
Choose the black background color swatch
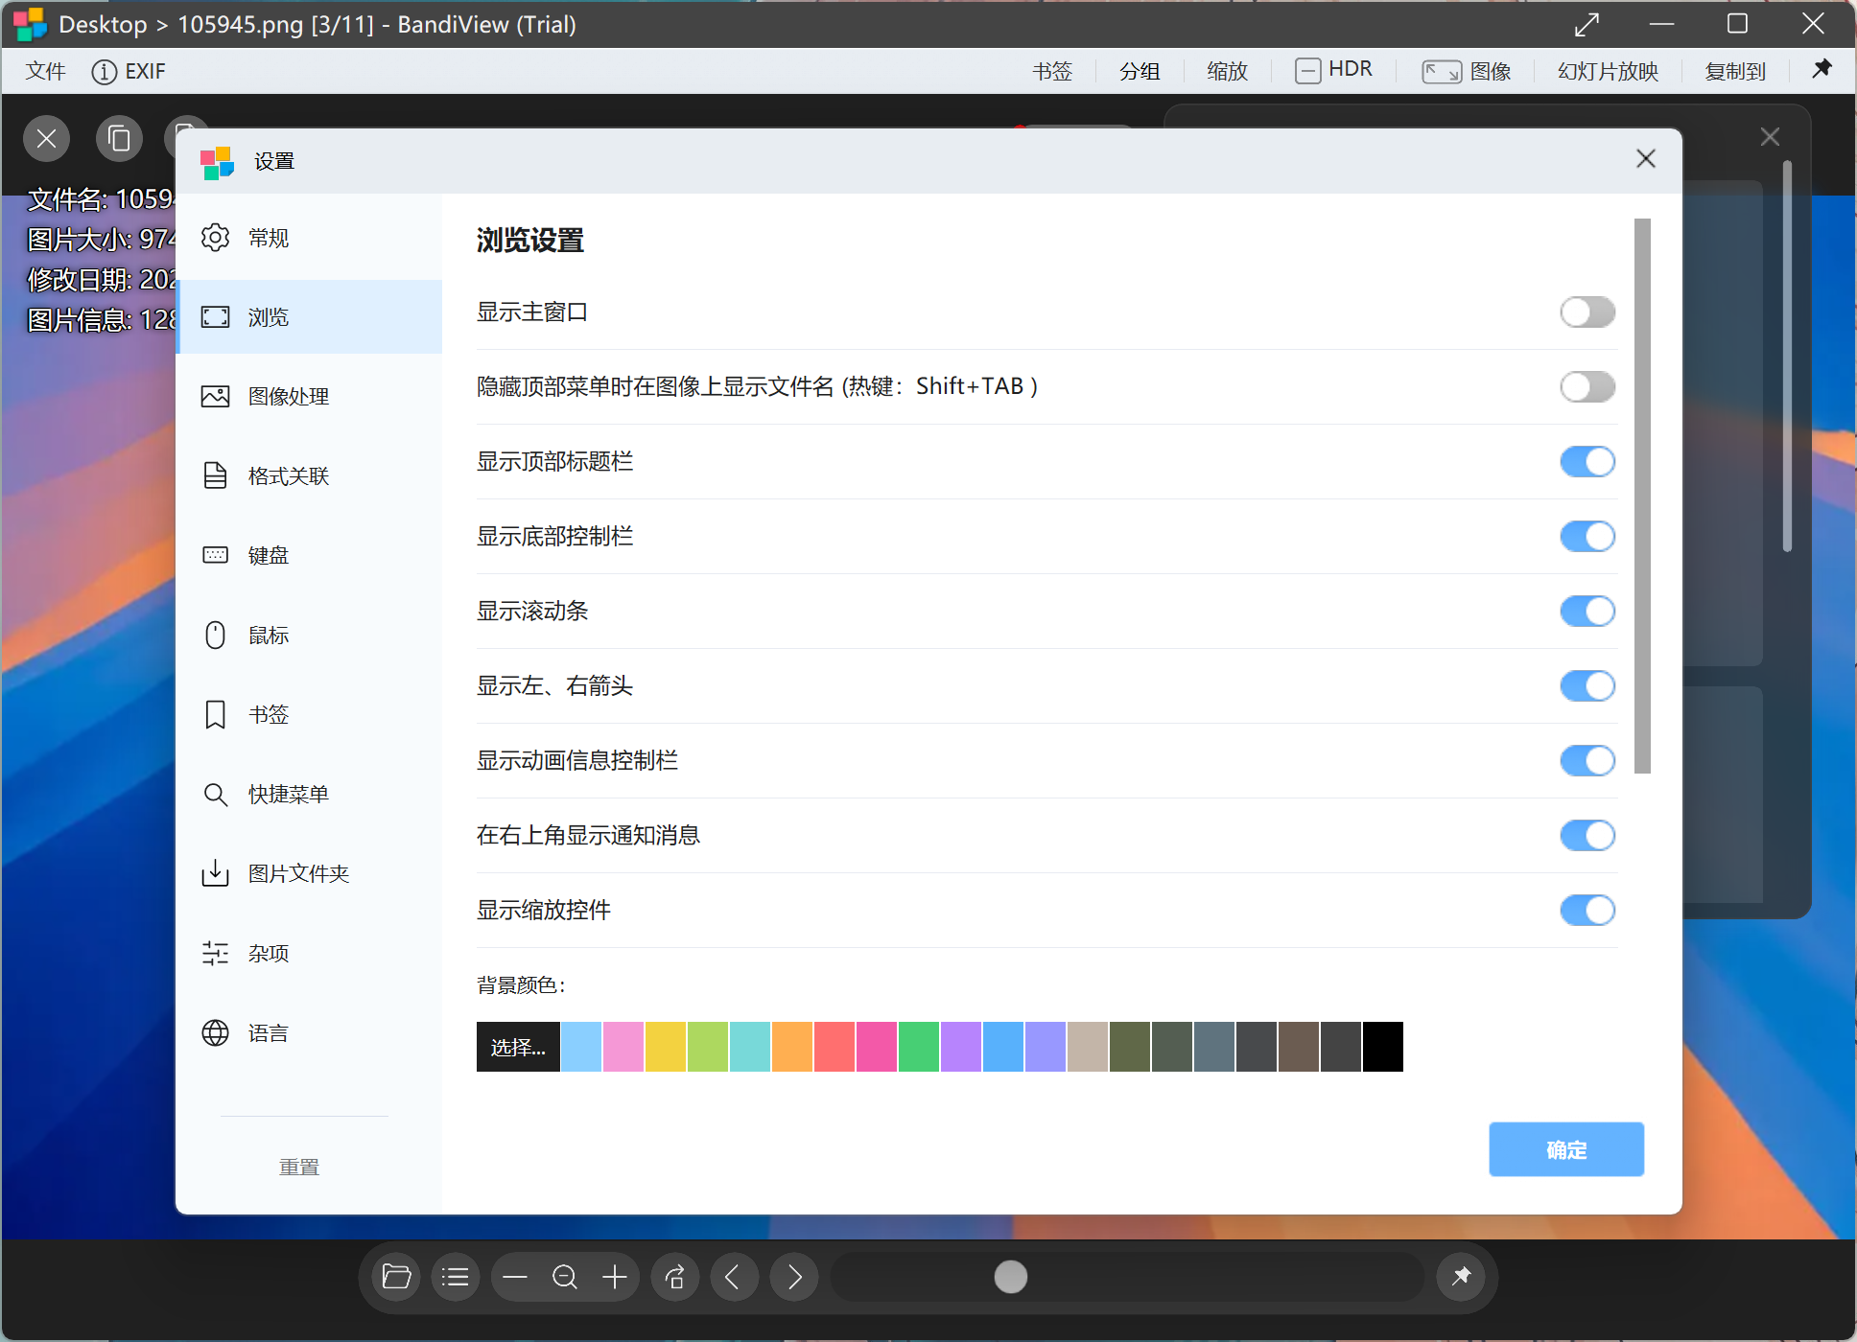pos(1383,1047)
